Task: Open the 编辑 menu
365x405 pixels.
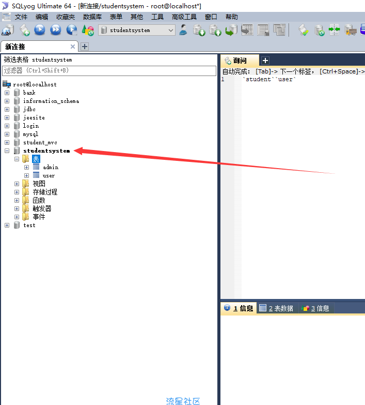Action: [42, 17]
